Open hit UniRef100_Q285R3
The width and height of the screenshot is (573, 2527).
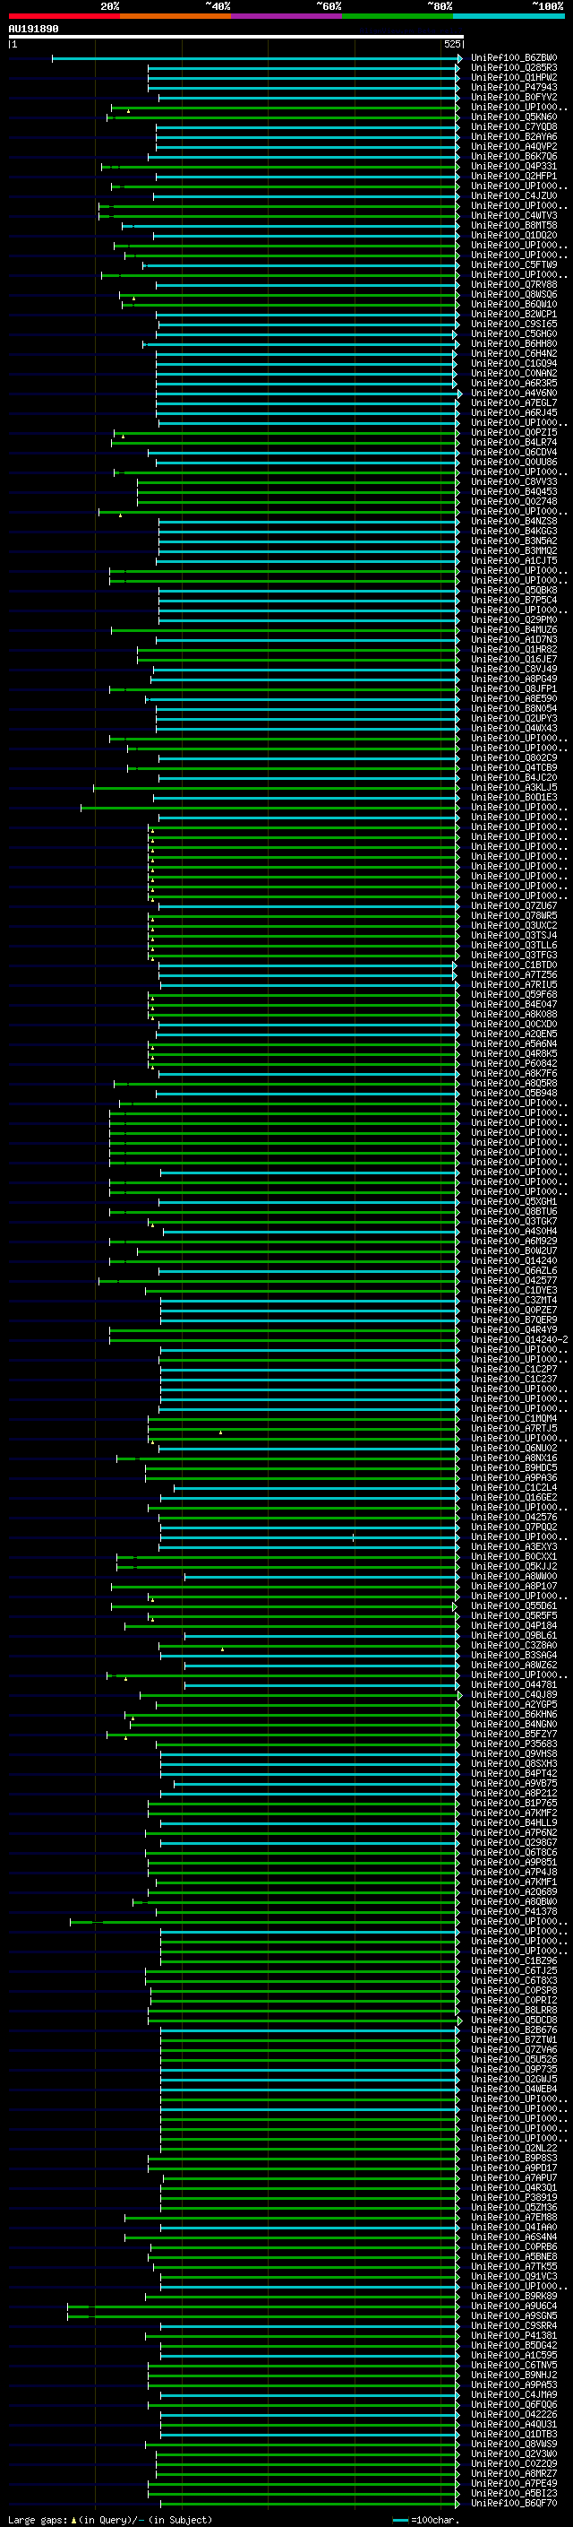pos(514,69)
